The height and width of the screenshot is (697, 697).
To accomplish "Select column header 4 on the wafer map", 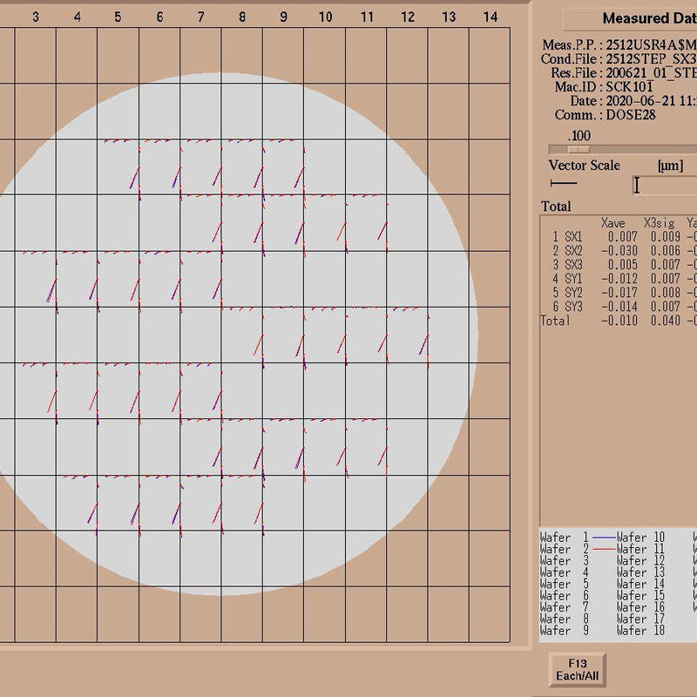I will [x=78, y=17].
